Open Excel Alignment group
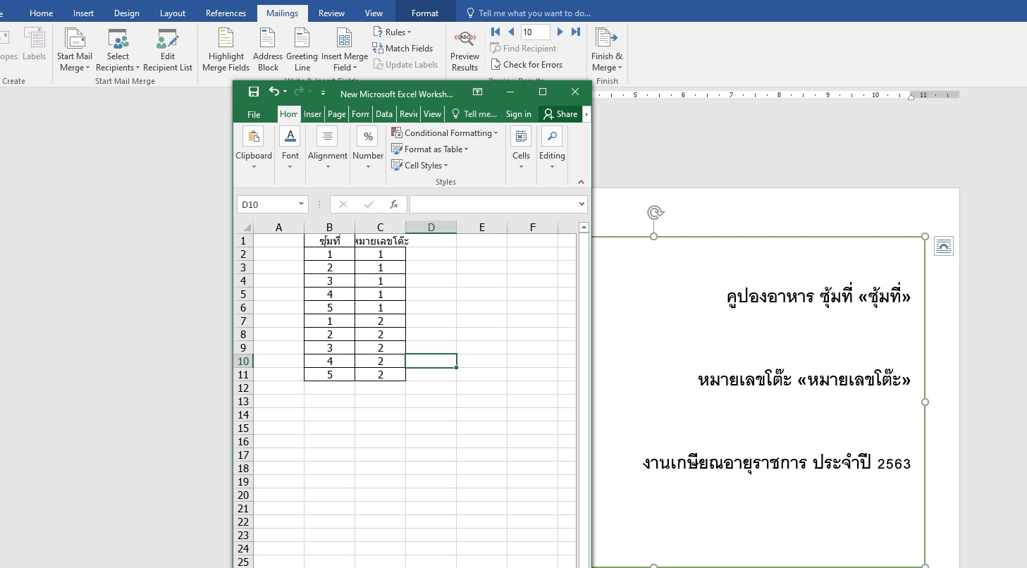Image resolution: width=1027 pixels, height=568 pixels. point(328,149)
